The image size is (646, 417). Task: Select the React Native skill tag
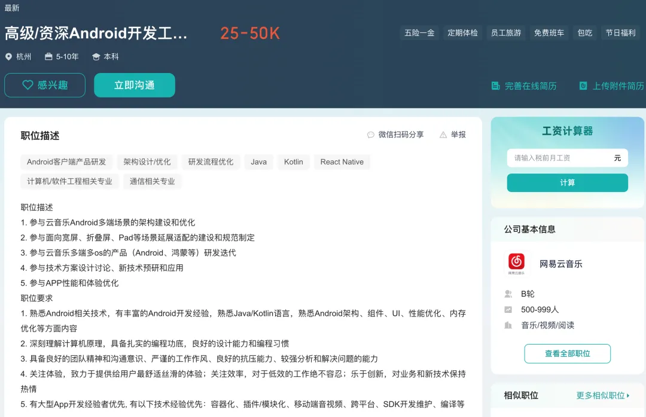pyautogui.click(x=342, y=162)
